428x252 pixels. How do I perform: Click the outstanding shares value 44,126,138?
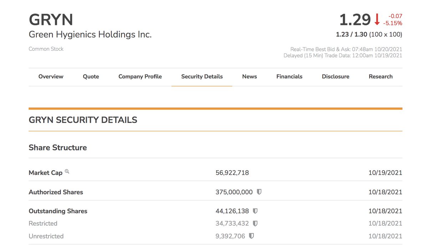pyautogui.click(x=232, y=211)
